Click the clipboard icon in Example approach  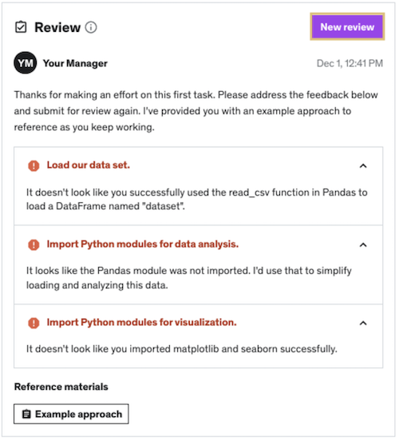click(x=26, y=415)
